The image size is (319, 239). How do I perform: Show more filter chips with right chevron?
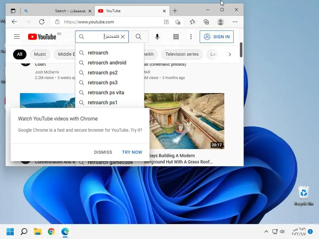coord(230,54)
